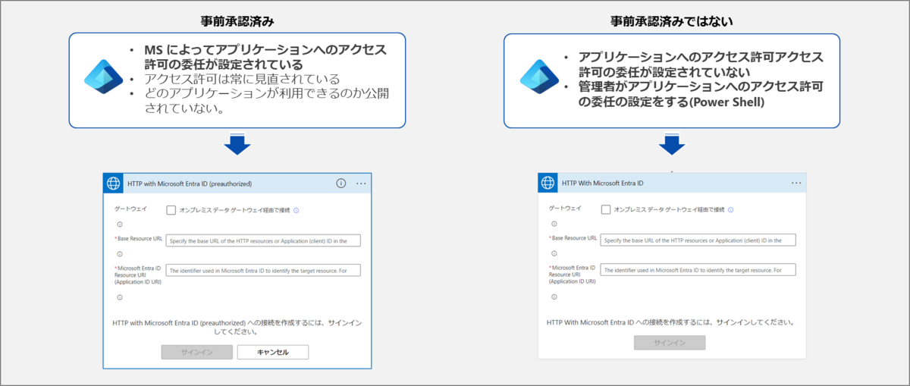Open ellipsis menu on HTTP With Microsoft Entra ID card
The height and width of the screenshot is (386, 910).
(796, 183)
